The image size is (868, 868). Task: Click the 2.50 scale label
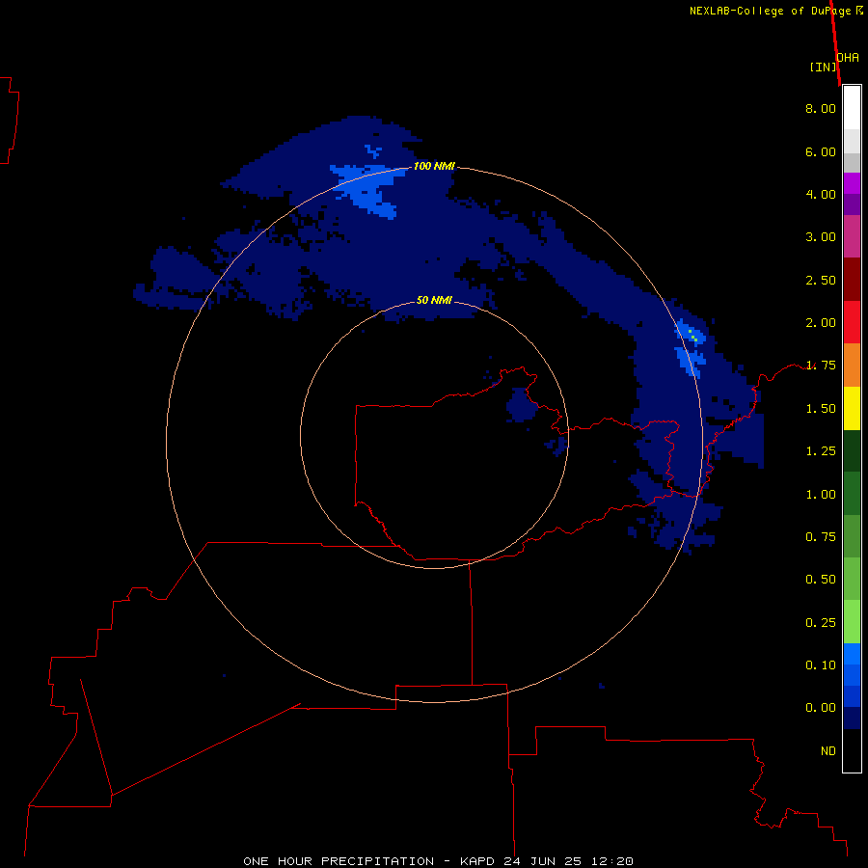pos(821,280)
